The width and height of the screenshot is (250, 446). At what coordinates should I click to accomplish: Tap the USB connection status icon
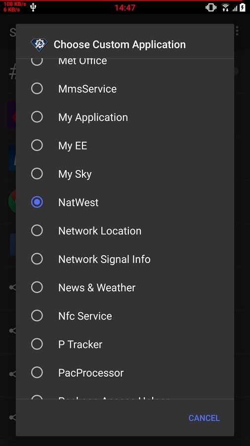tap(33, 7)
